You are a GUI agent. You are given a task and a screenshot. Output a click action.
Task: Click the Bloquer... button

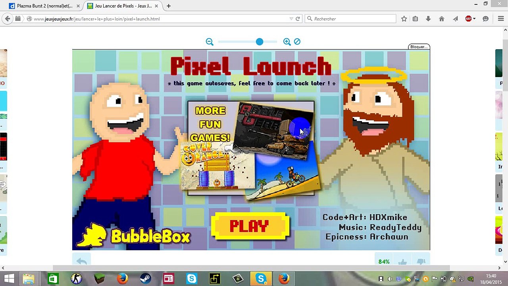(x=419, y=46)
